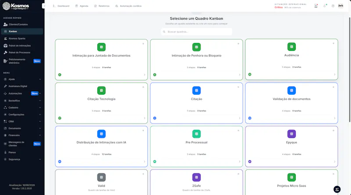Click the blue Citação board icon
The image size is (351, 195).
196,90
